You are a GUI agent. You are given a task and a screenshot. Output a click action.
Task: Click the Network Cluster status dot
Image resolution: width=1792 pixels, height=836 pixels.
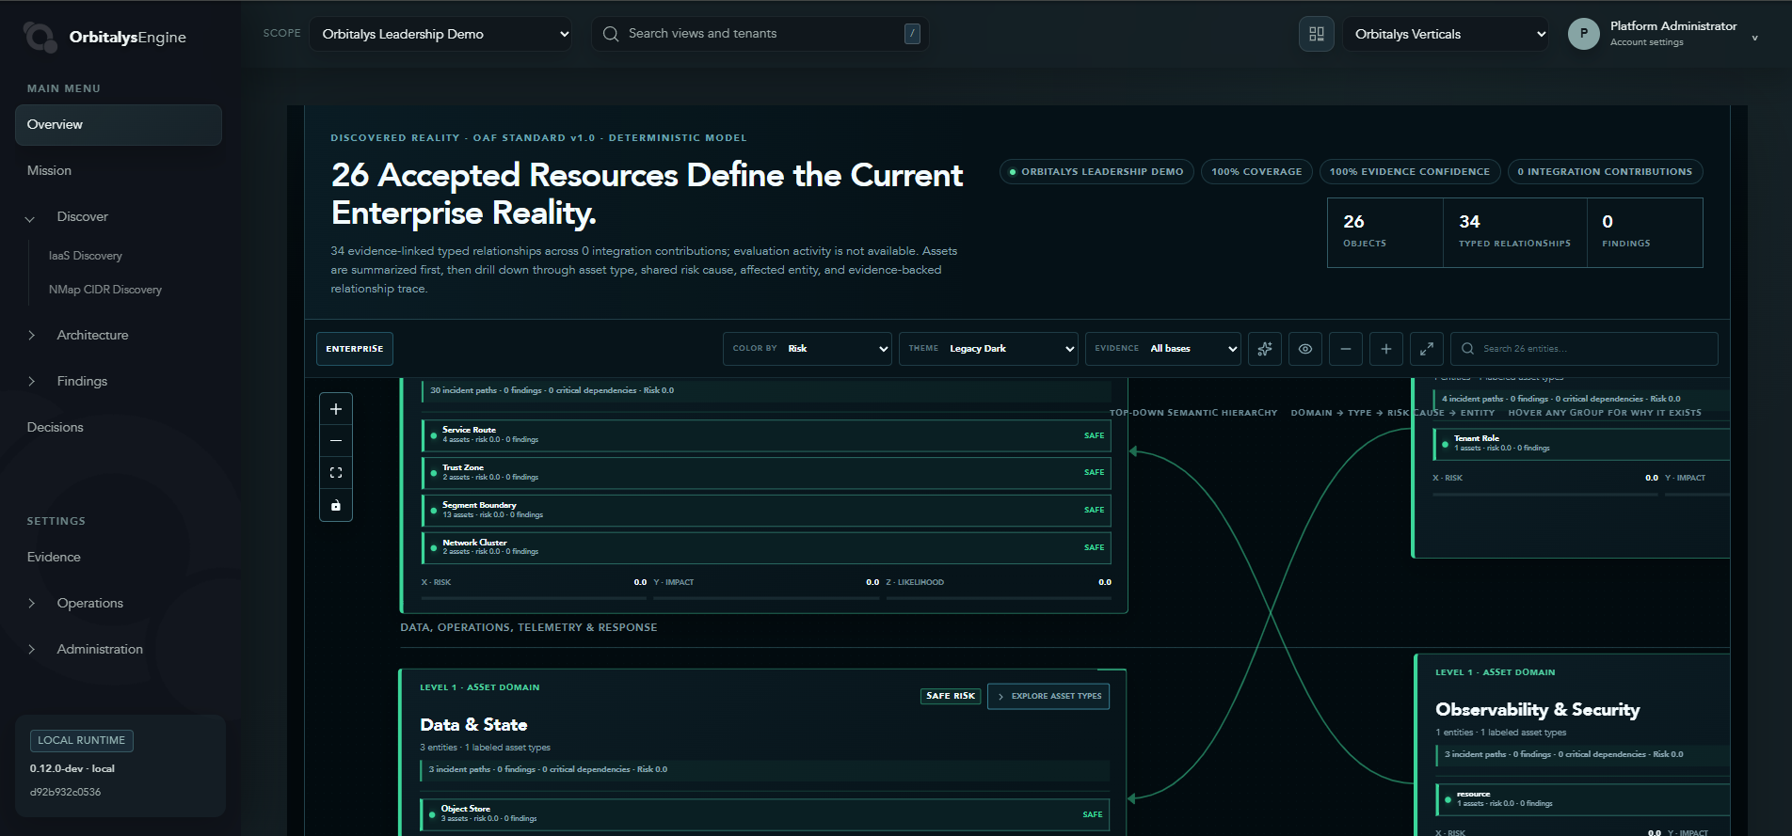pos(433,547)
